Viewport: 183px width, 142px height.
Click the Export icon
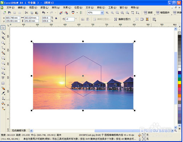(66, 13)
